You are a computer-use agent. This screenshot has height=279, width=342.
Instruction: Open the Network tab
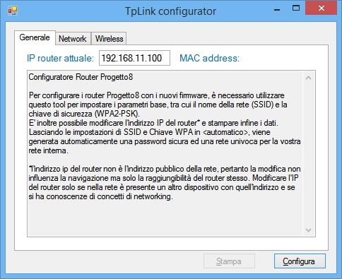coord(73,39)
